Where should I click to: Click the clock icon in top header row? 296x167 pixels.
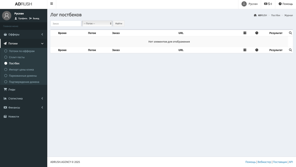[x=257, y=33]
